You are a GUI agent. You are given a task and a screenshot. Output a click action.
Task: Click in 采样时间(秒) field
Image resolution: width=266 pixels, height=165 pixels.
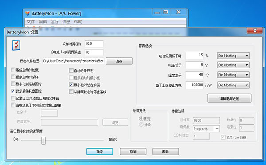point(94,44)
